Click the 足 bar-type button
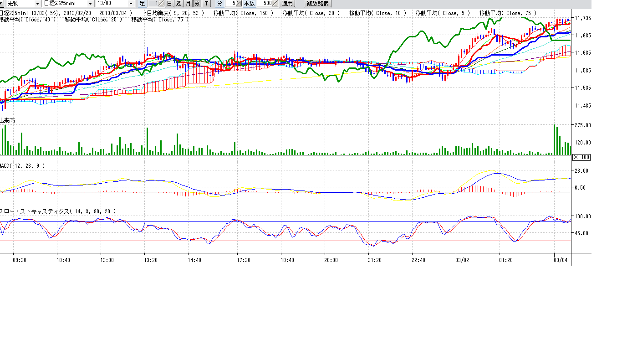Image resolution: width=622 pixels, height=350 pixels. (x=142, y=4)
